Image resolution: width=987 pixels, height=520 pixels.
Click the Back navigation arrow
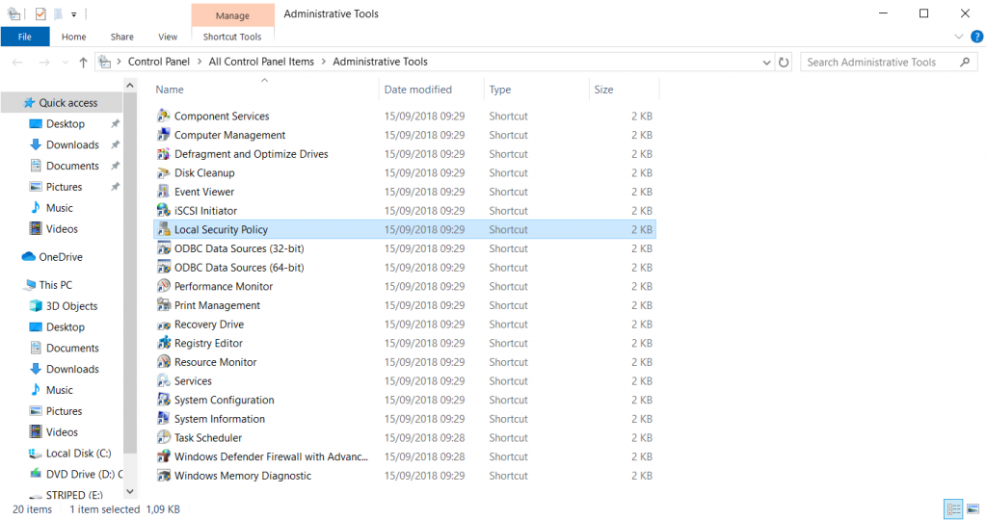[x=17, y=62]
